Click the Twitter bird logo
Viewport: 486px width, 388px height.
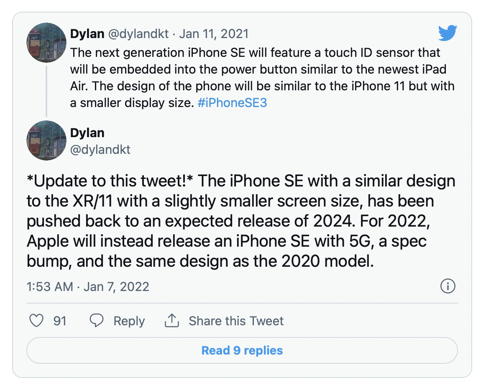click(x=448, y=33)
